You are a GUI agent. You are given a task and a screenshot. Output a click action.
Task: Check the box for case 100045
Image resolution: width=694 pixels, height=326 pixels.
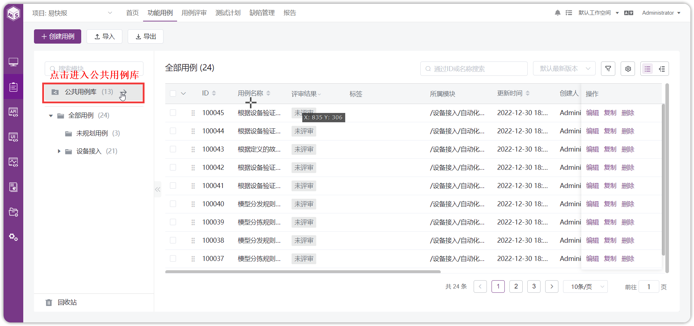(x=173, y=113)
